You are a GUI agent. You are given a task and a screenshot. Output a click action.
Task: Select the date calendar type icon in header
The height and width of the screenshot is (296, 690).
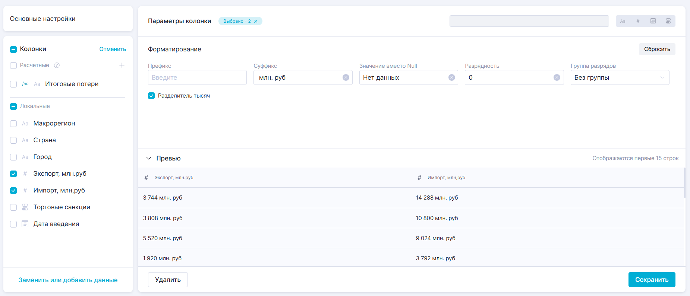pyautogui.click(x=653, y=21)
